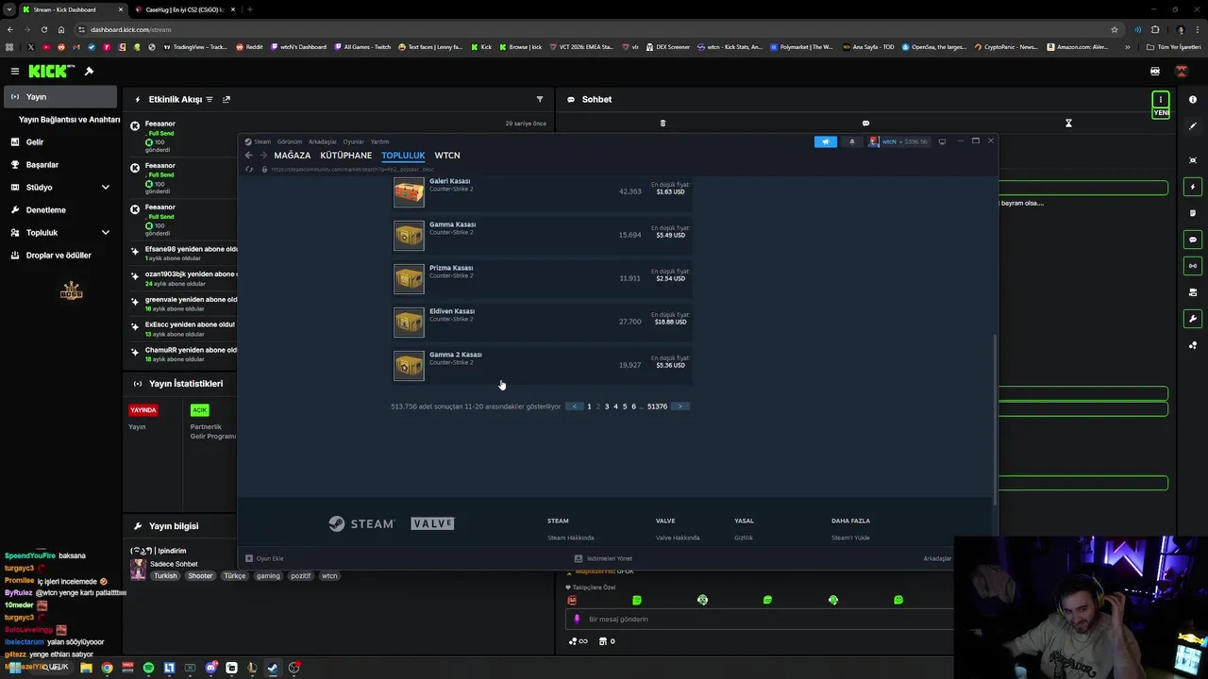The image size is (1208, 679).
Task: Open the KÜTÜPHANE tab in Steam
Action: 346,156
